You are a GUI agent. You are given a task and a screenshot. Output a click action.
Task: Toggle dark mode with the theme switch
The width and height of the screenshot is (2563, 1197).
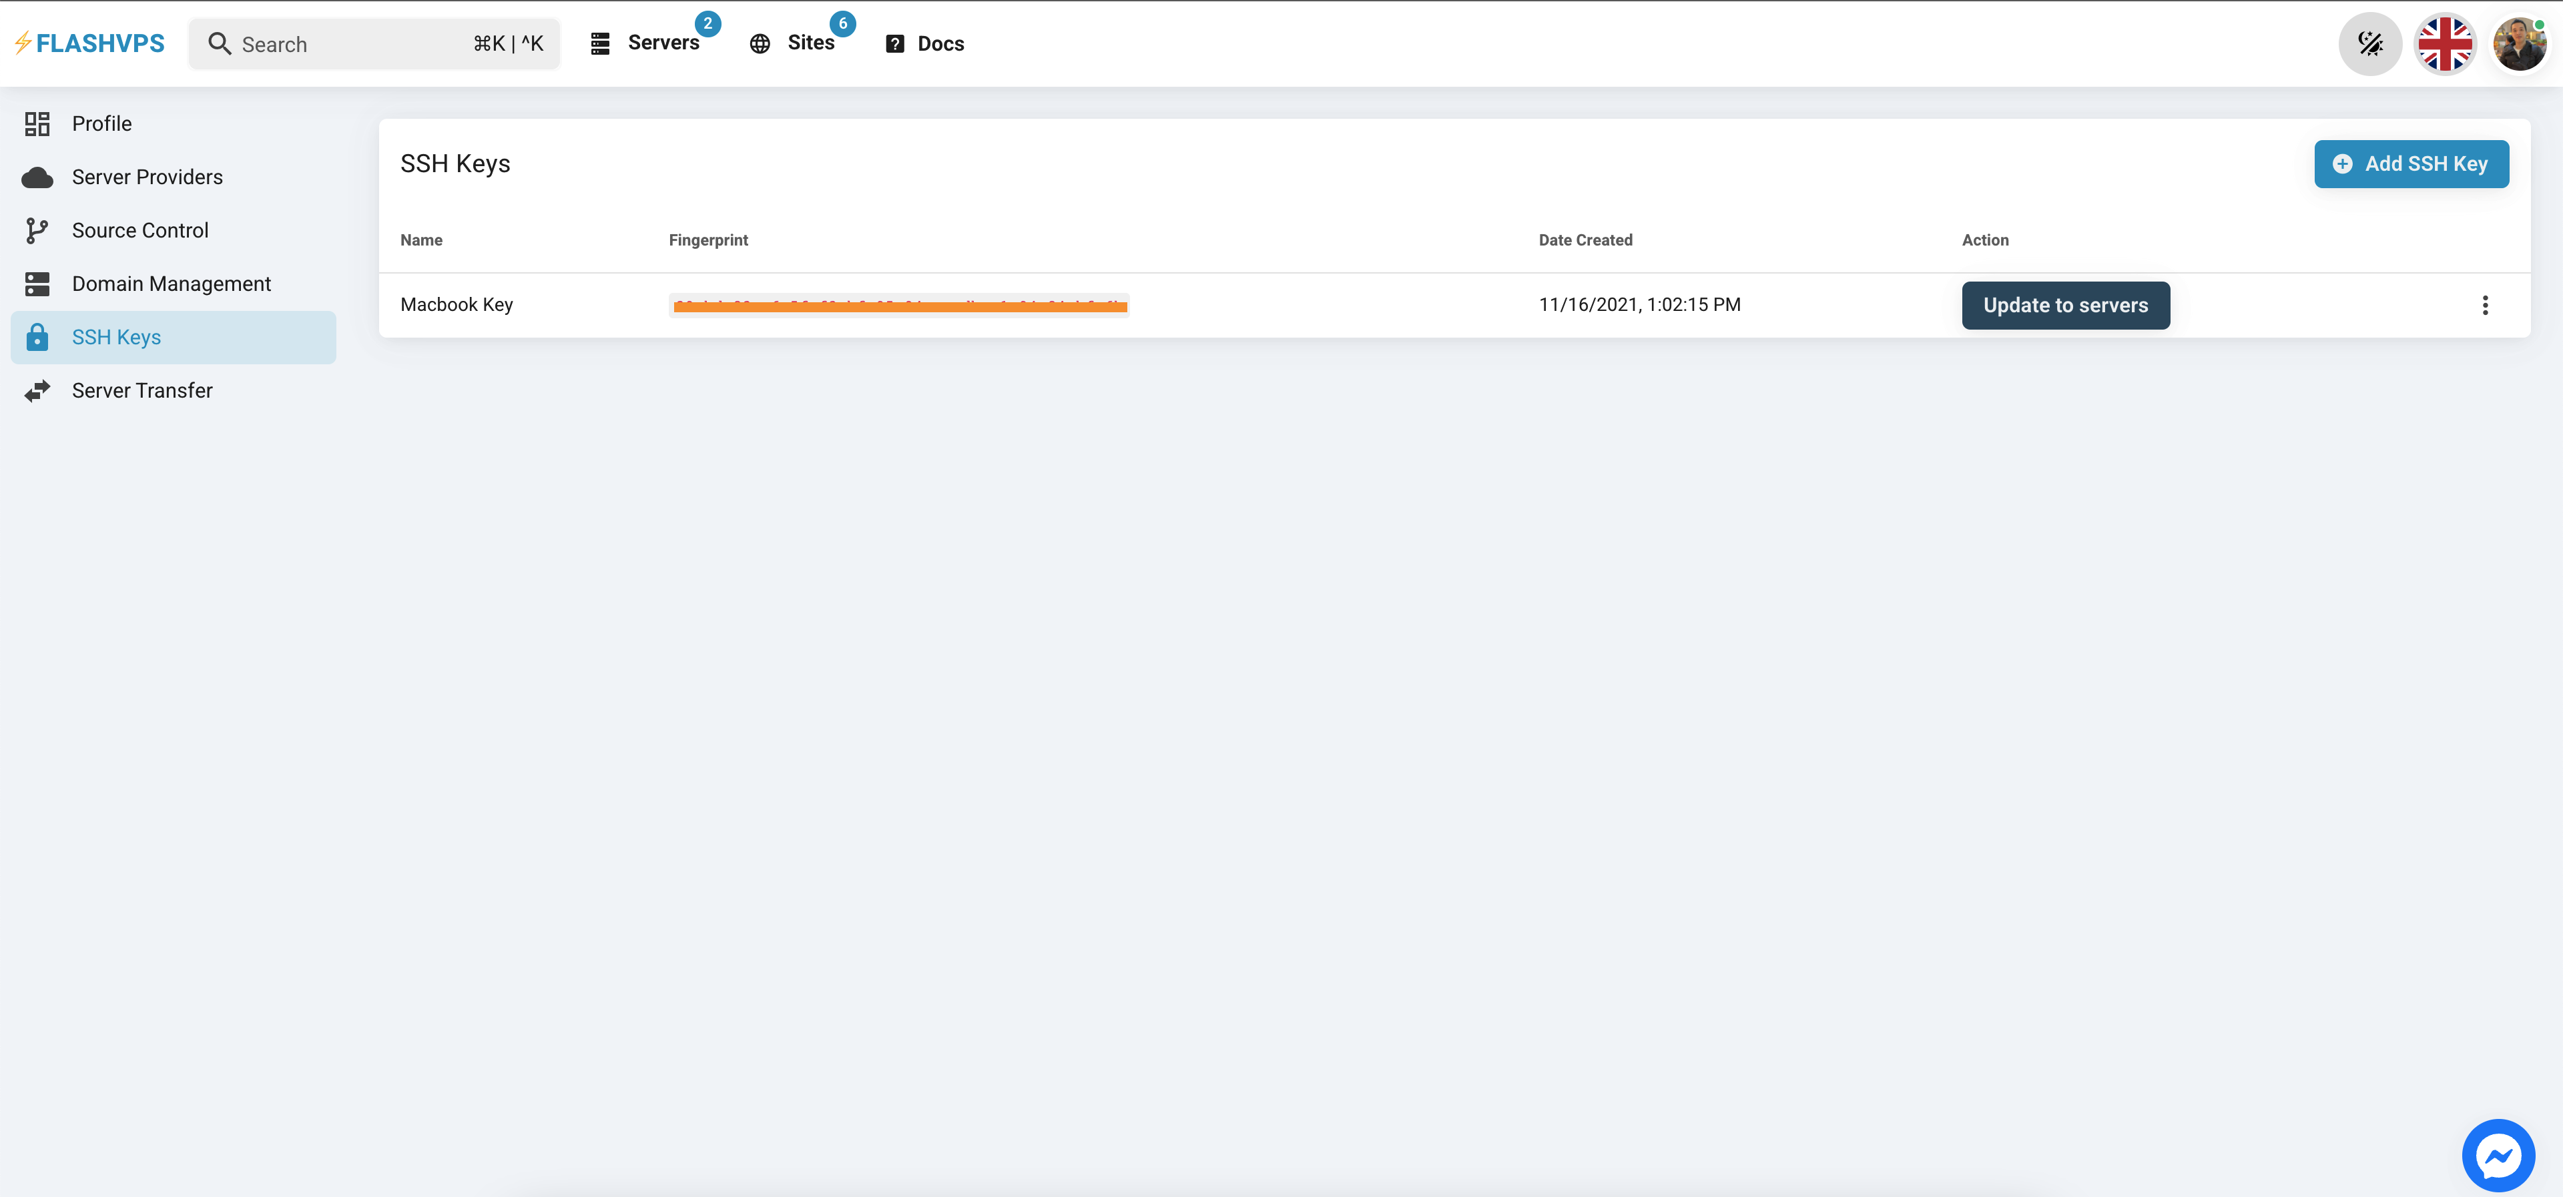2370,43
